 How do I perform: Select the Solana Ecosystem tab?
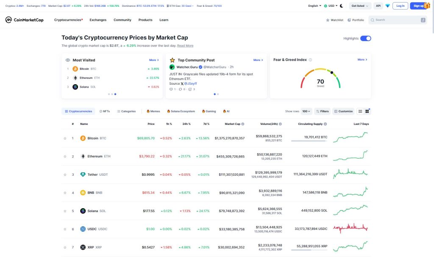[181, 111]
